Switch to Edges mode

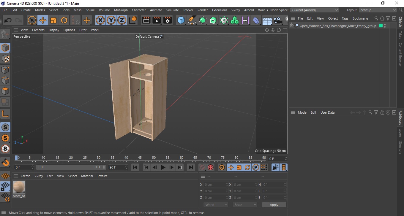pos(5,80)
